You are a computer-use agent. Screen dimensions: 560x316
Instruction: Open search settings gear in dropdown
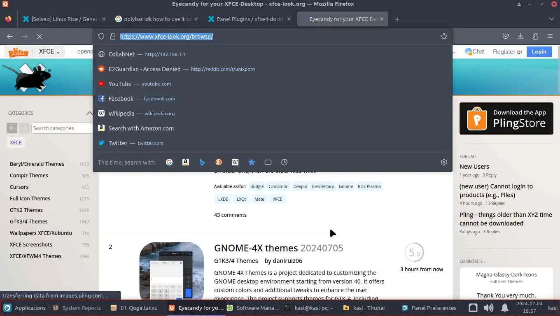pyautogui.click(x=444, y=162)
